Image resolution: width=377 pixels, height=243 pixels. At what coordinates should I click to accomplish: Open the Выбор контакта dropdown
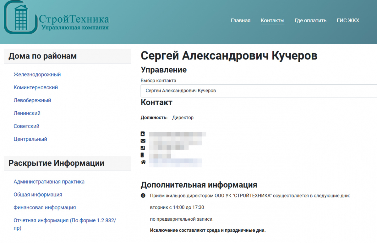(x=258, y=91)
